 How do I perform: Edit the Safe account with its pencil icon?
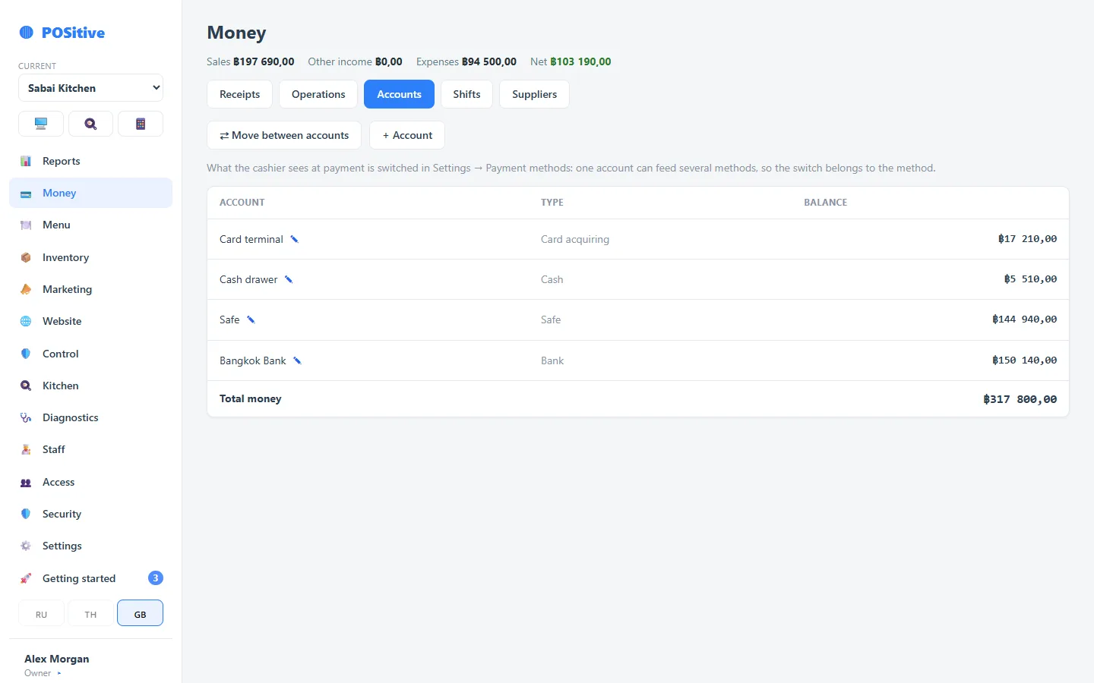(251, 319)
